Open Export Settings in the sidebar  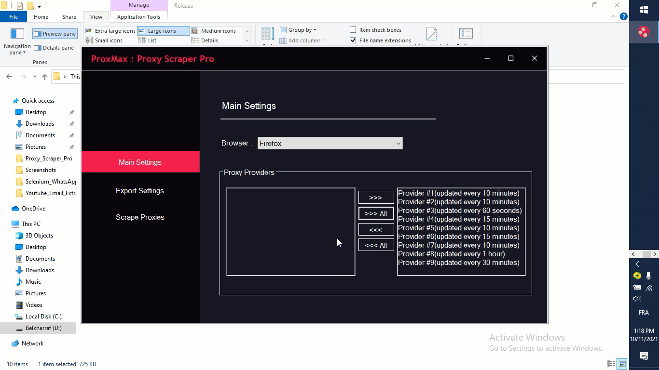[x=140, y=191]
